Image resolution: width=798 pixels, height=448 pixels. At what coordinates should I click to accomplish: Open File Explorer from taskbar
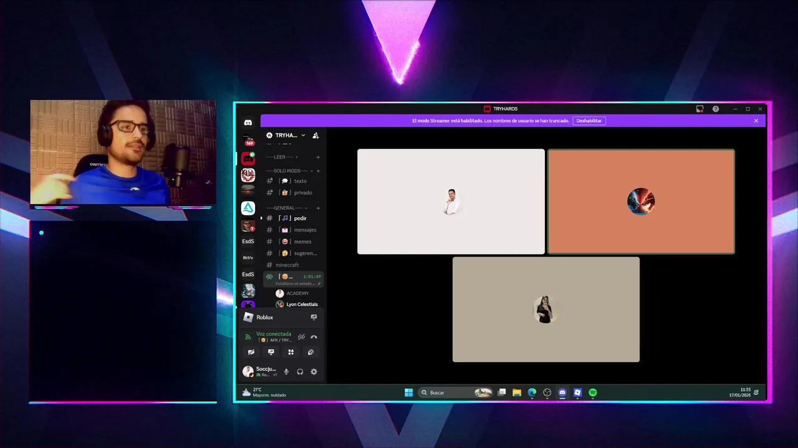[517, 393]
